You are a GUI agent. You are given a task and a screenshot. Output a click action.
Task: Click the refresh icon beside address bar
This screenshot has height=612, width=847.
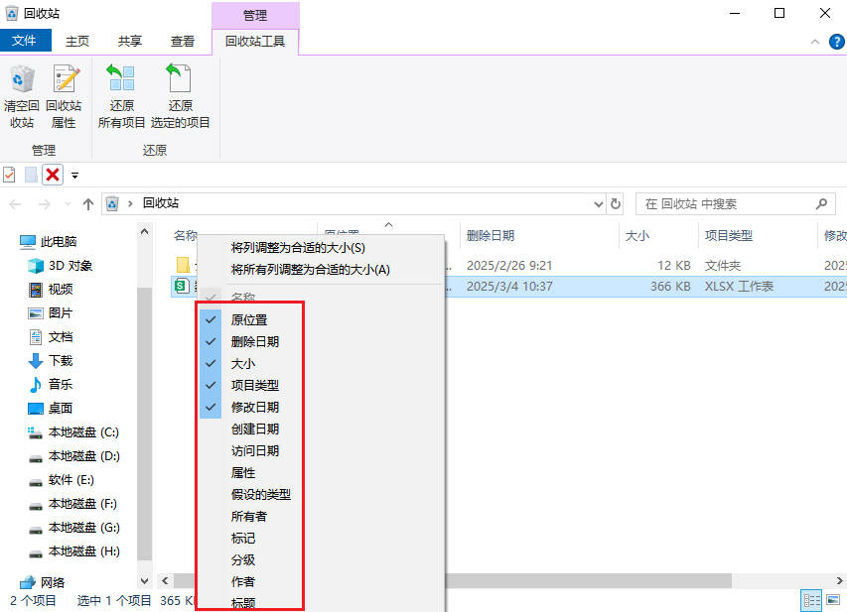616,204
